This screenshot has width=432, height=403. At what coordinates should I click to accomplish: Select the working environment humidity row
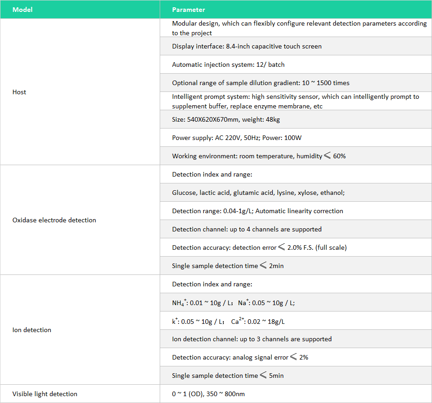click(x=259, y=156)
